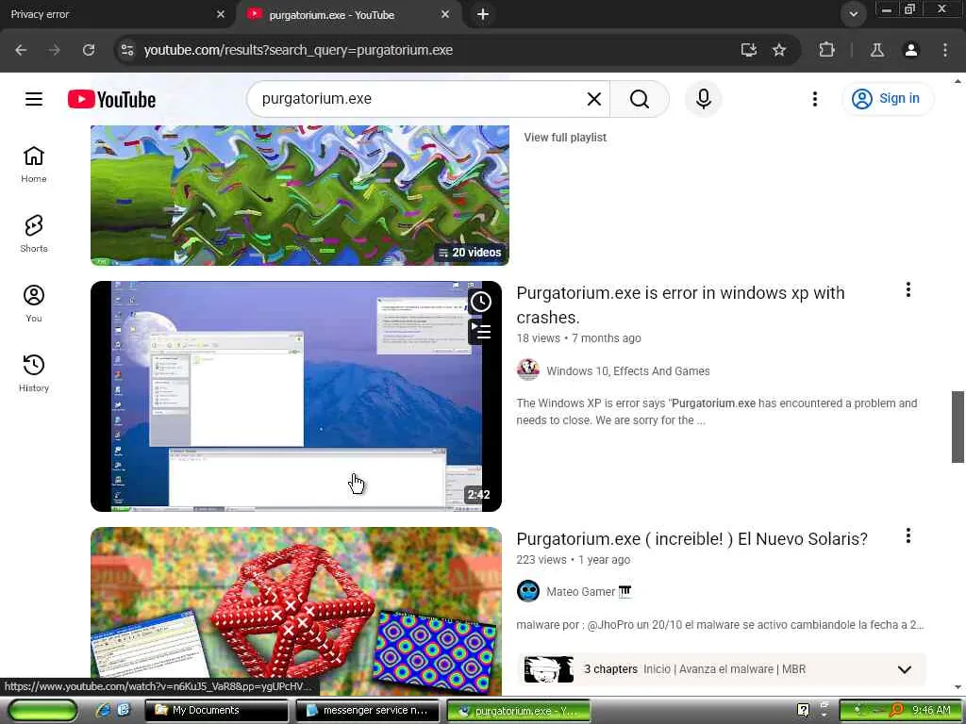The width and height of the screenshot is (966, 724).
Task: Click the Sign in button
Action: point(887,98)
